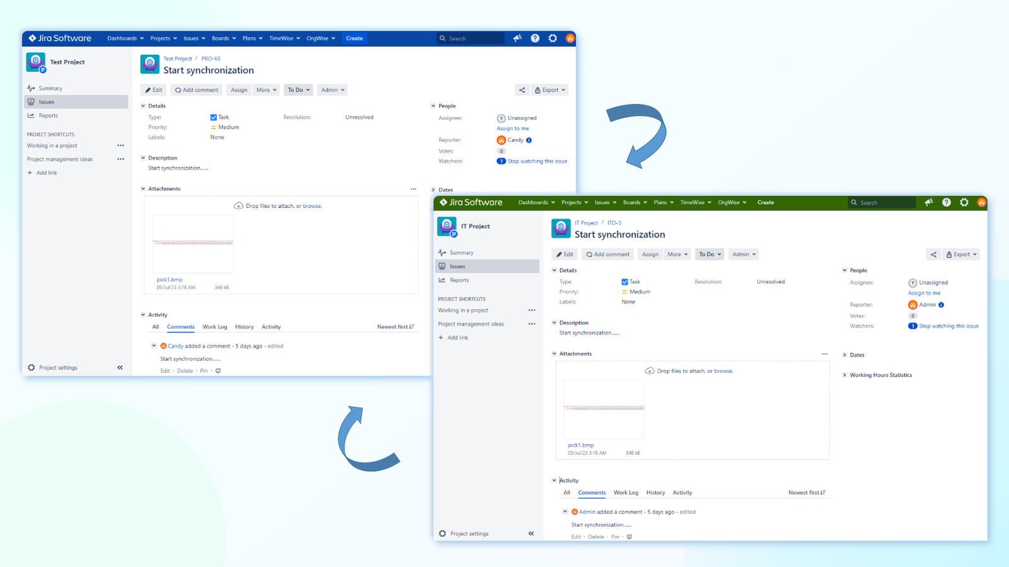The width and height of the screenshot is (1009, 567).
Task: Switch to History tab in IT Project window
Action: coord(655,493)
